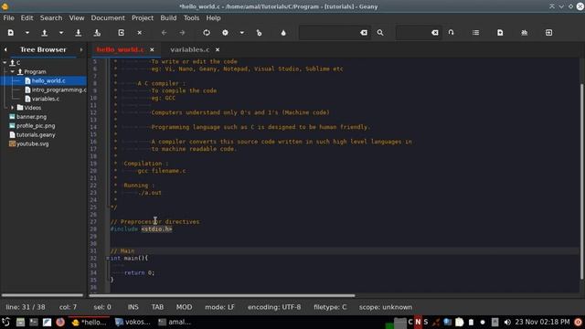Screen dimensions: 585x329
Task: Select hello_world.c in the tree browser
Action: (x=48, y=80)
